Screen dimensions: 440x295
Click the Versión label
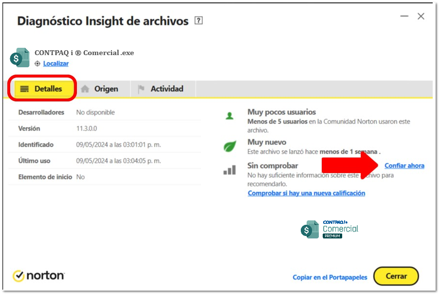(29, 129)
